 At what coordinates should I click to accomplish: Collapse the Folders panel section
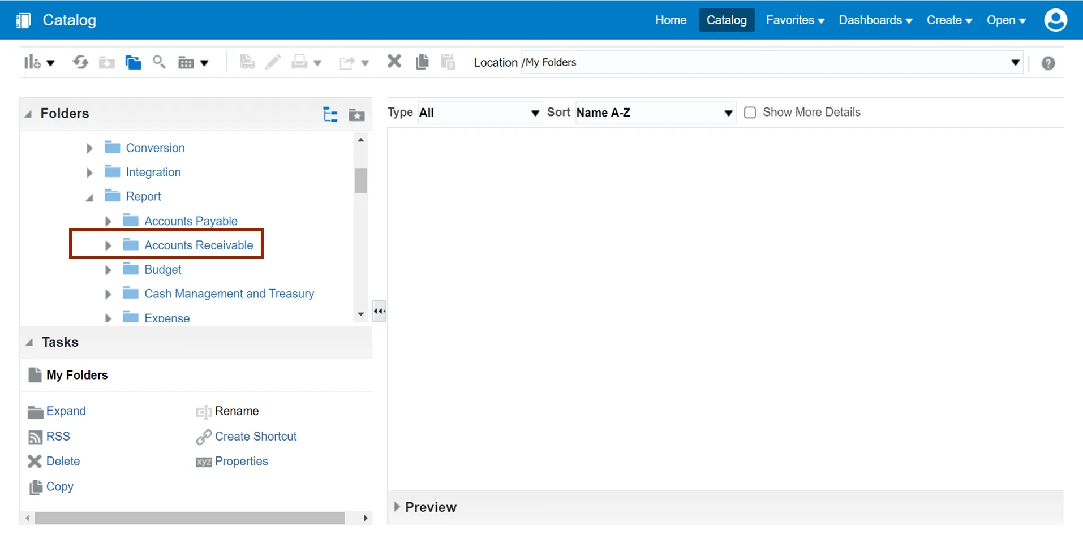pyautogui.click(x=28, y=114)
